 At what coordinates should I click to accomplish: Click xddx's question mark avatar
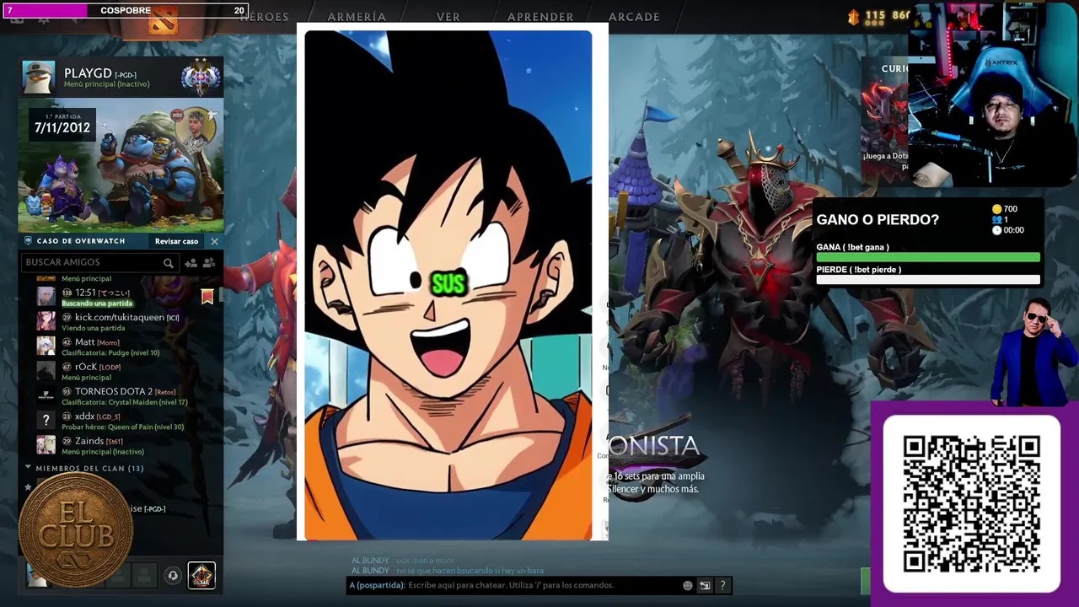(x=46, y=420)
